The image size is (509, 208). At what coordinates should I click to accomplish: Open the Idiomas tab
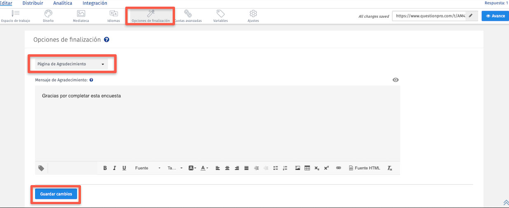(114, 16)
